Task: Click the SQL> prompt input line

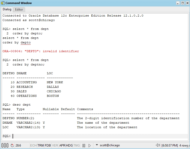Action: (75, 136)
